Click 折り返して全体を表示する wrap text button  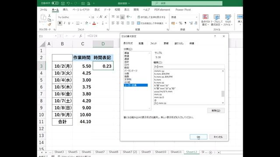point(151,17)
